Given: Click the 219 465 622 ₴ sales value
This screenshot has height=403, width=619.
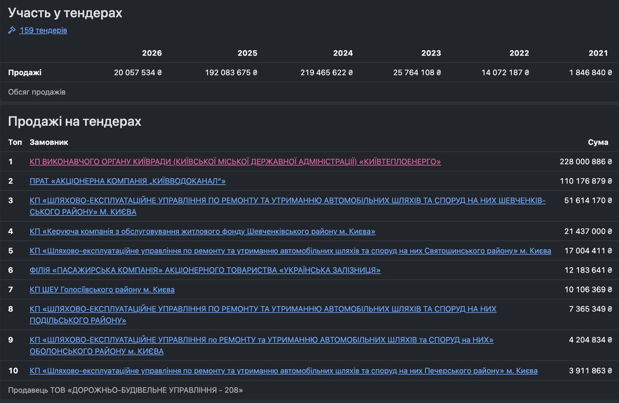Looking at the screenshot, I should tap(327, 72).
